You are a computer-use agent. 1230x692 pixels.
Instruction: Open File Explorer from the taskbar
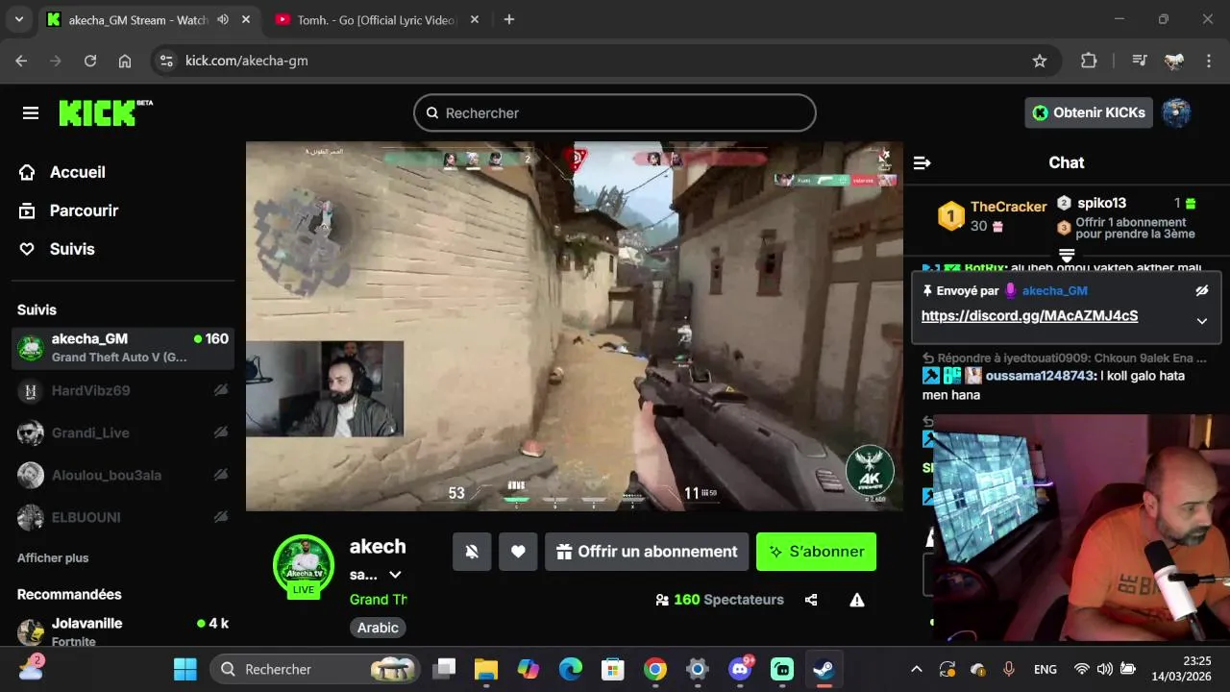point(486,669)
